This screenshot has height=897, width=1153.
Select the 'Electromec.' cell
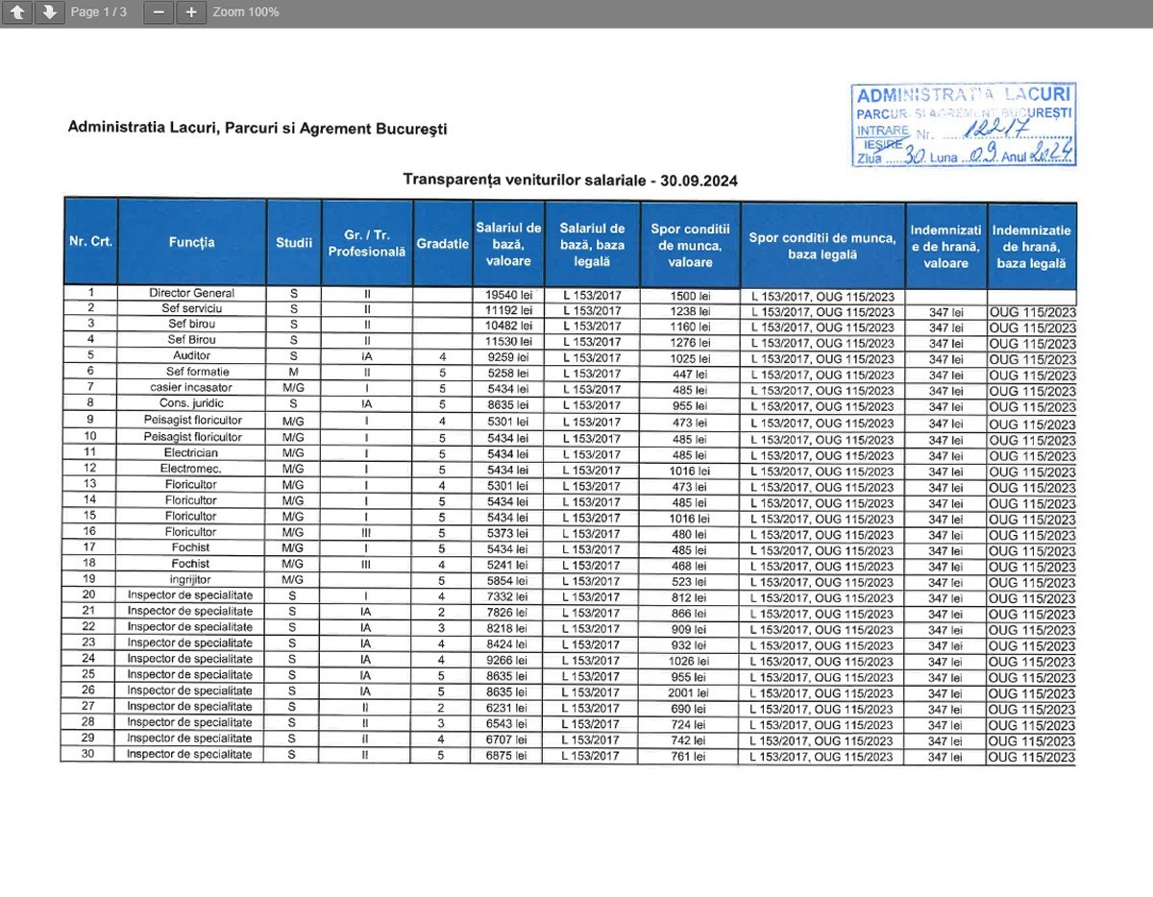point(192,469)
